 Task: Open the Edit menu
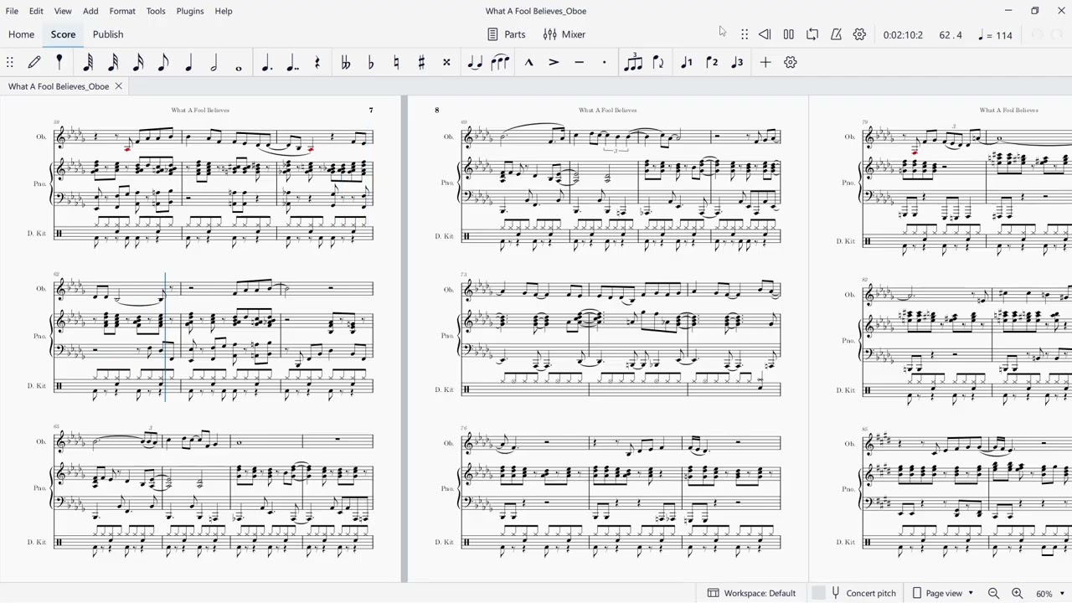[36, 11]
